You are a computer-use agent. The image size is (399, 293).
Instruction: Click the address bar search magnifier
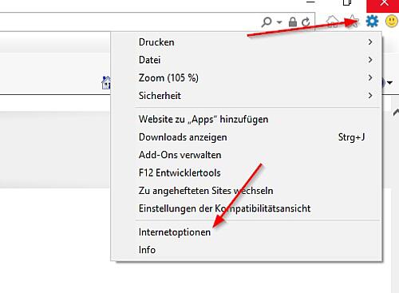[267, 22]
